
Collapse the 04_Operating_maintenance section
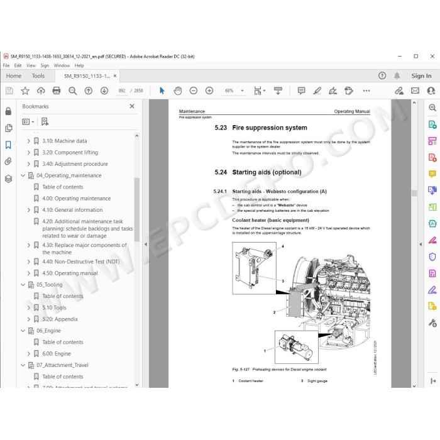[x=23, y=175]
